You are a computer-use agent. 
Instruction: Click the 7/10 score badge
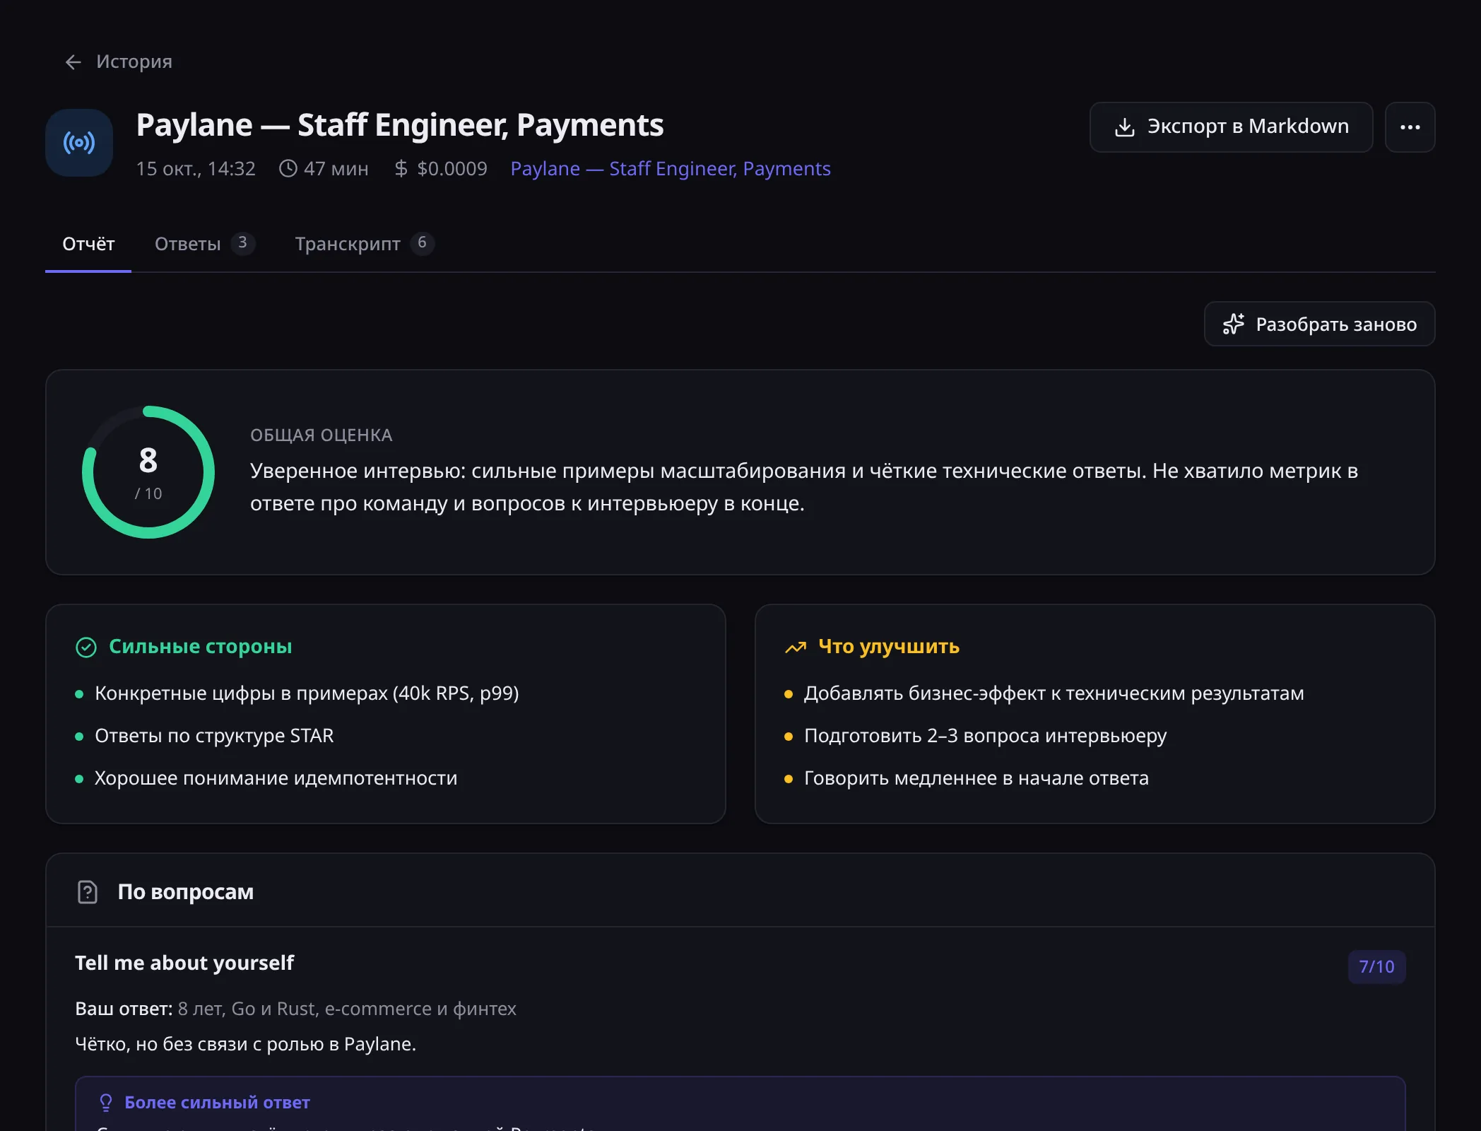click(x=1376, y=967)
